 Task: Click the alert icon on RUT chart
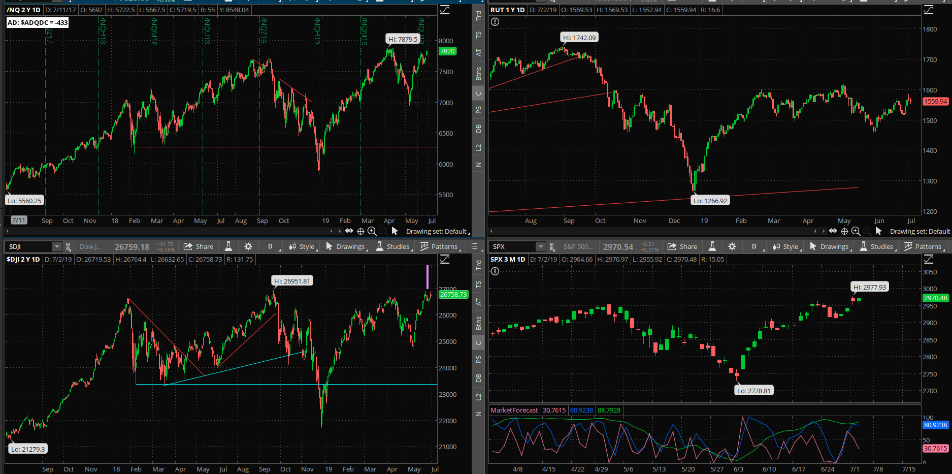point(495,22)
